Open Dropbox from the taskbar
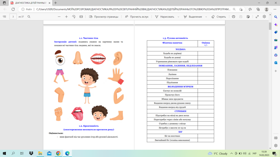 tap(31, 153)
